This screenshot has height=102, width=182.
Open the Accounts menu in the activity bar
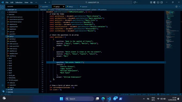point(3,85)
